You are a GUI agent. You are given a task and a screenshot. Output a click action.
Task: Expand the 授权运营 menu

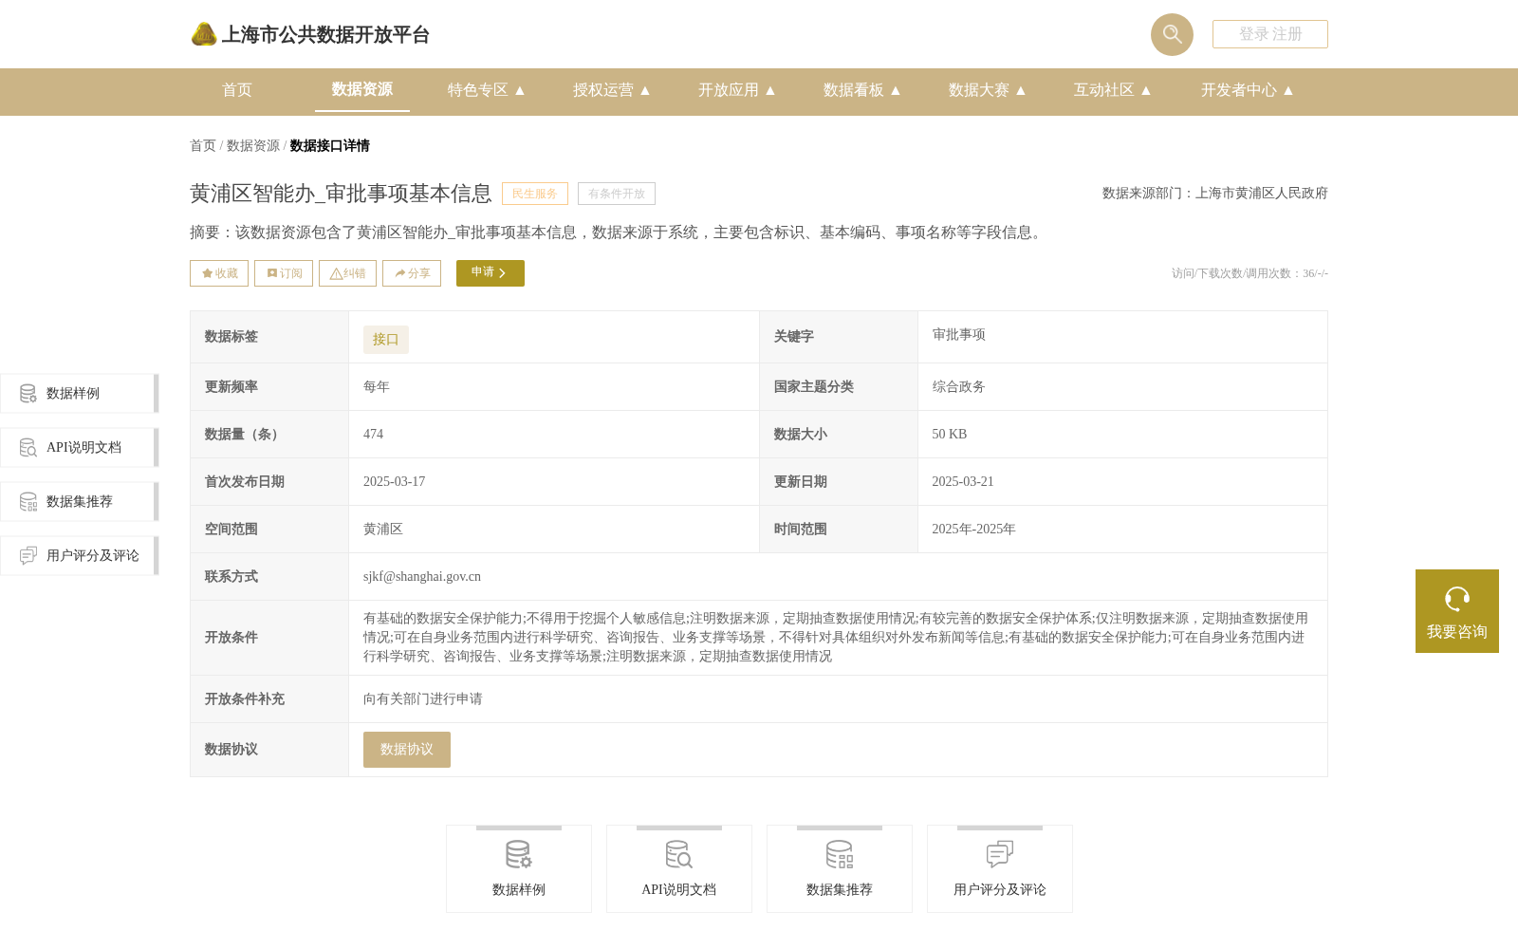[x=612, y=90]
